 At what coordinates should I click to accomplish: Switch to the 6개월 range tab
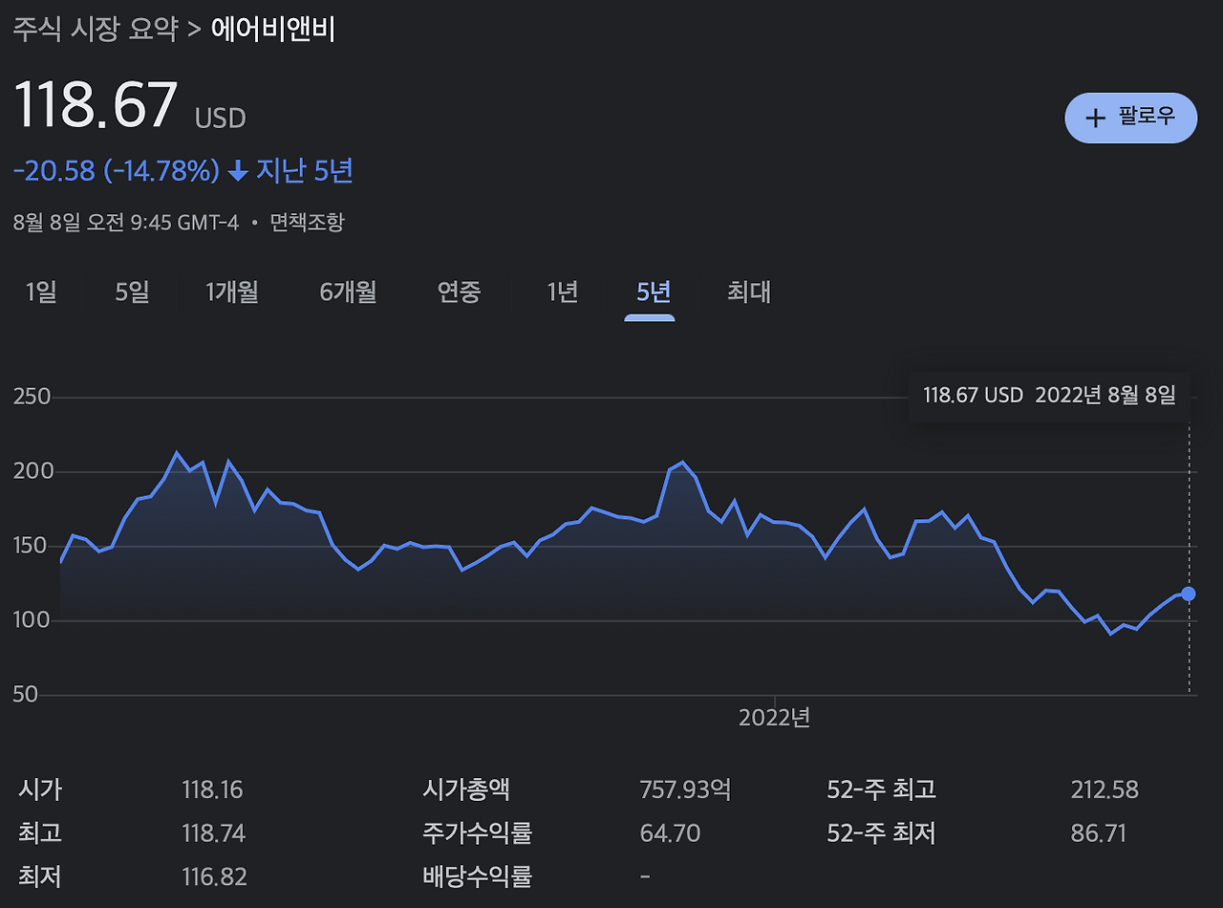[x=349, y=292]
